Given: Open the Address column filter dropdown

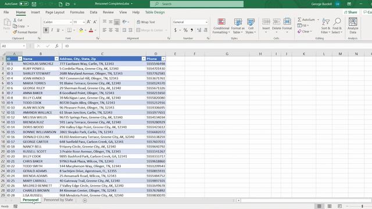Looking at the screenshot, I should 144,59.
